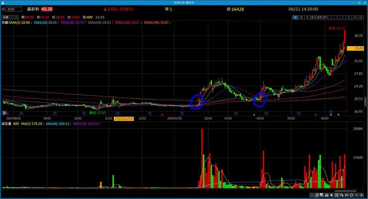Click SMA(20) 18.73 moving average label
368x199 pixels.
pos(73,22)
